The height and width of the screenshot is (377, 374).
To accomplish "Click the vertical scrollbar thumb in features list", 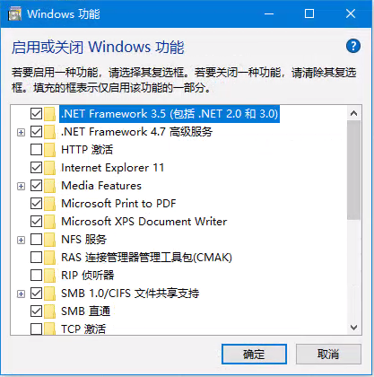I will click(x=353, y=170).
